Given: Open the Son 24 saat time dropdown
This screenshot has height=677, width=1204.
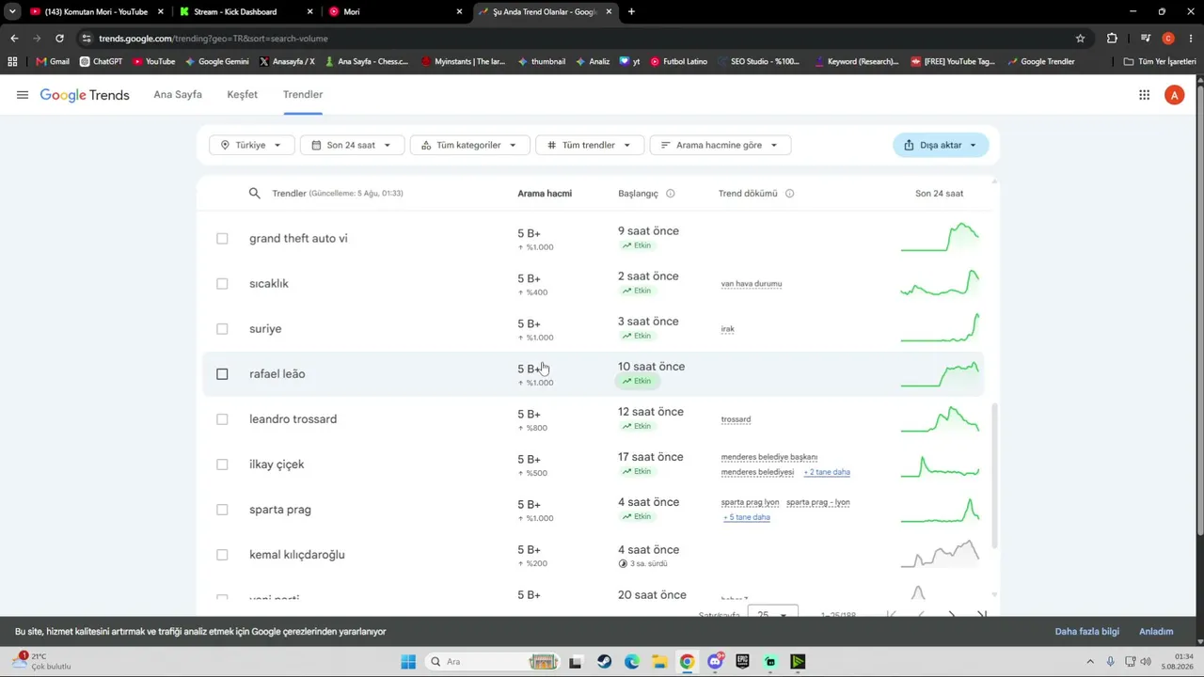Looking at the screenshot, I should [352, 145].
